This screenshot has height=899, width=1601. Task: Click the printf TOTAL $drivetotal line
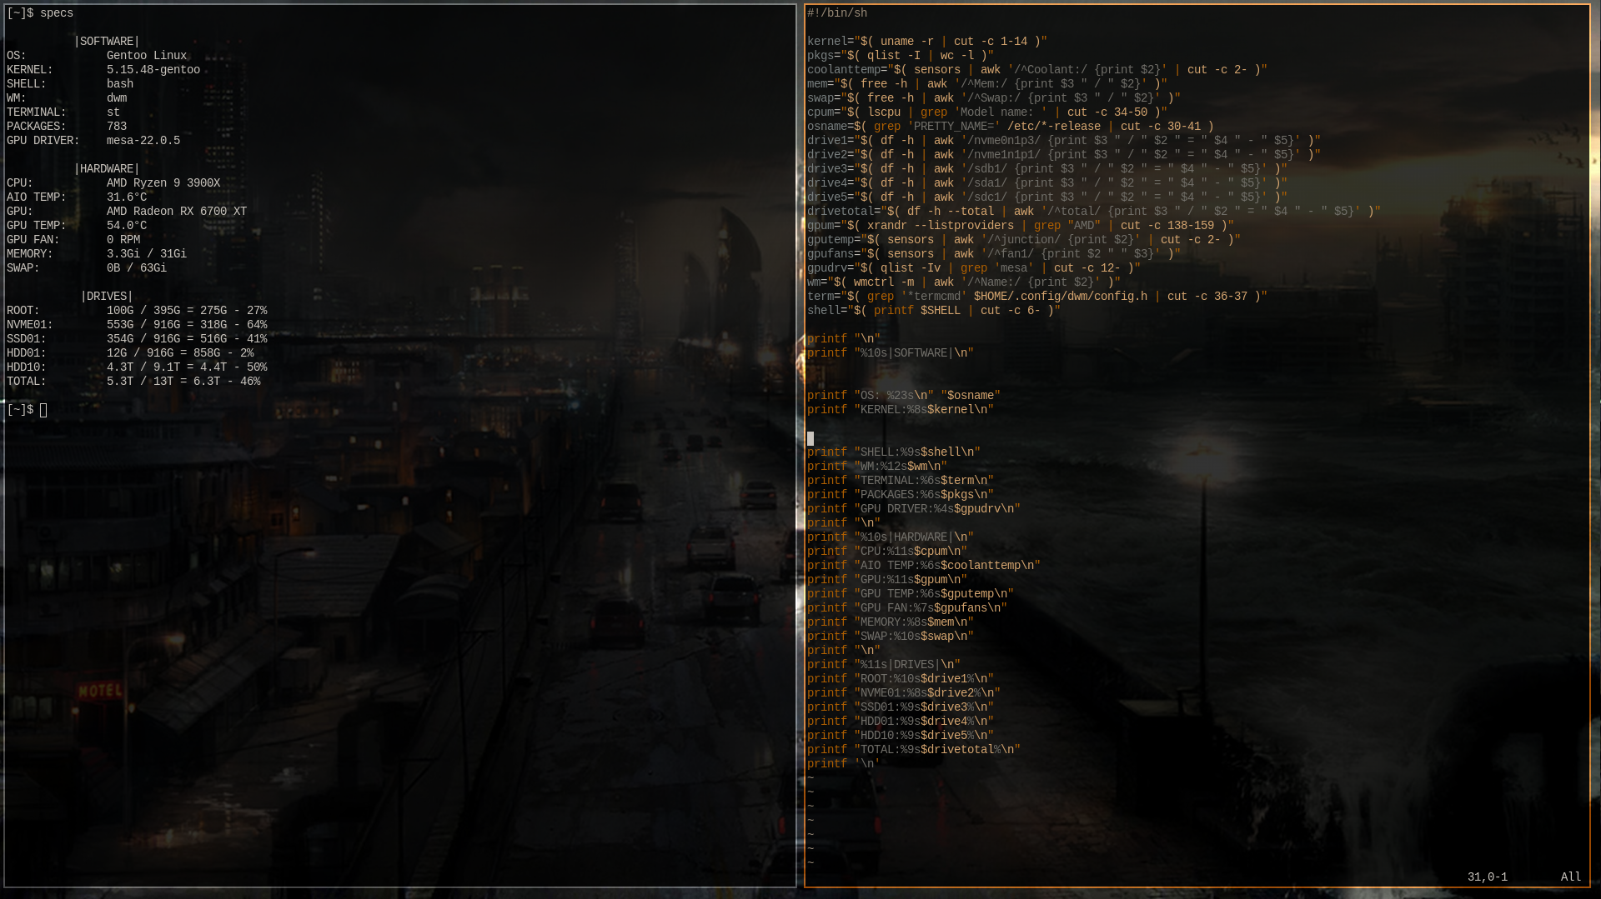[x=914, y=750]
